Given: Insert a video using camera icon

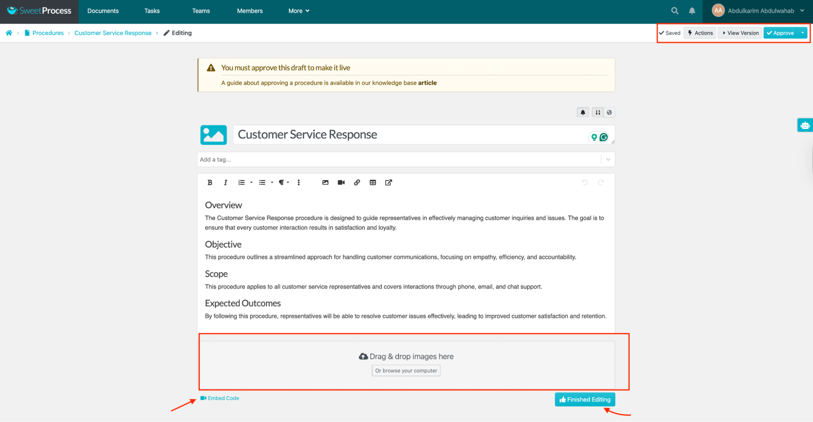Looking at the screenshot, I should pyautogui.click(x=341, y=183).
